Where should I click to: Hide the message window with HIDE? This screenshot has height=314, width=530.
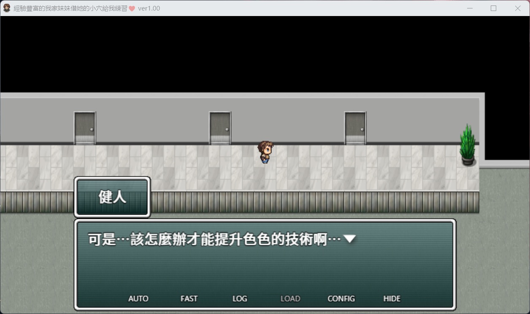click(392, 298)
